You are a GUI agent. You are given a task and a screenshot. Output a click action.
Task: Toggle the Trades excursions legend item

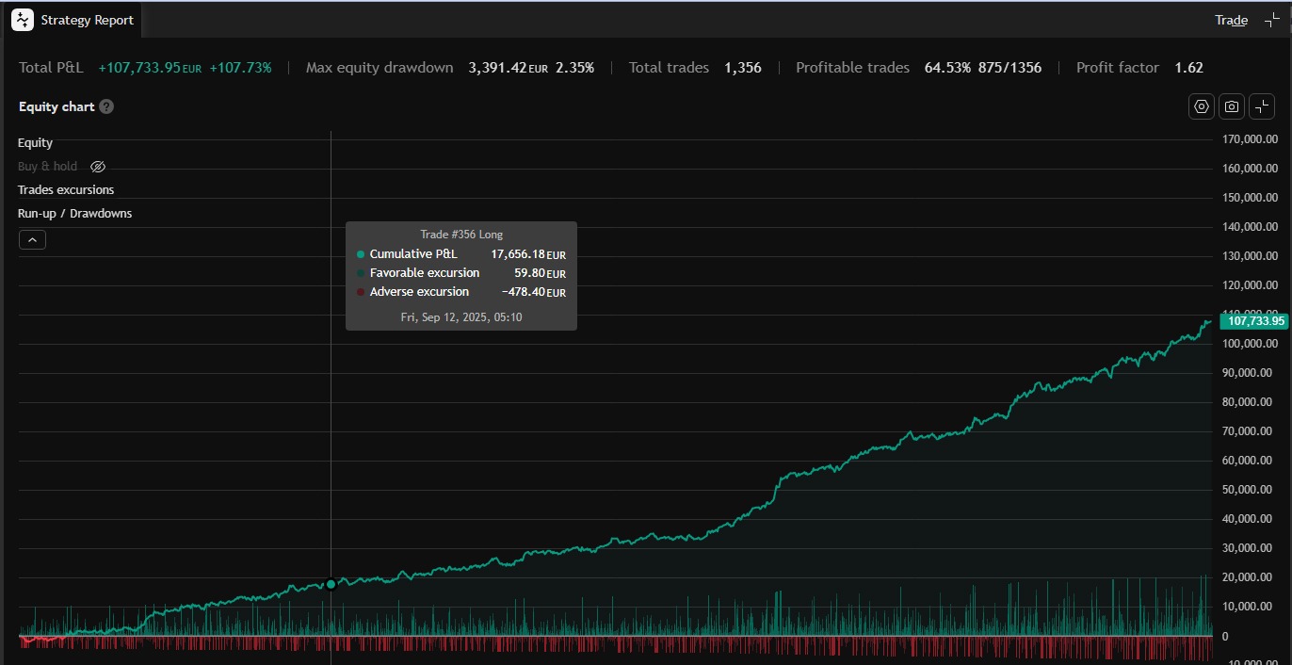coord(66,190)
